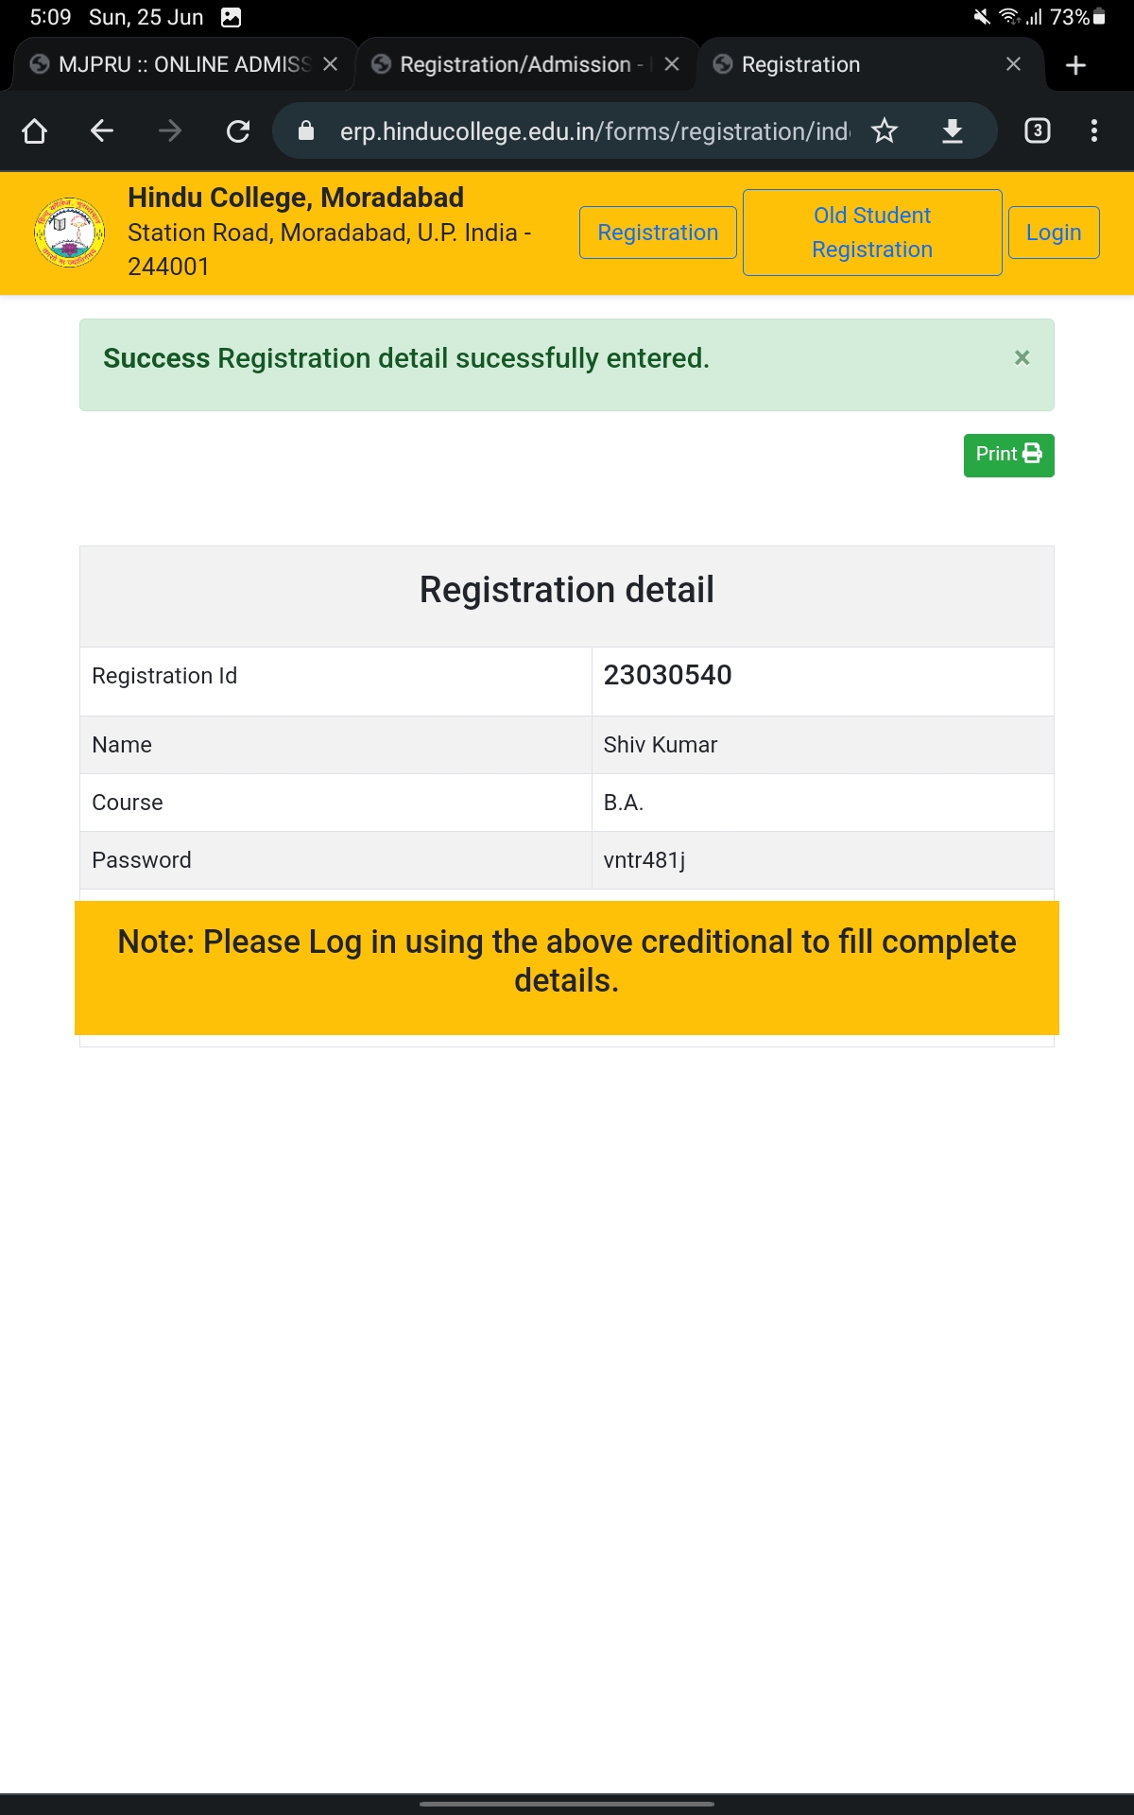Add a new tab with plus icon
The image size is (1134, 1815).
pyautogui.click(x=1075, y=64)
